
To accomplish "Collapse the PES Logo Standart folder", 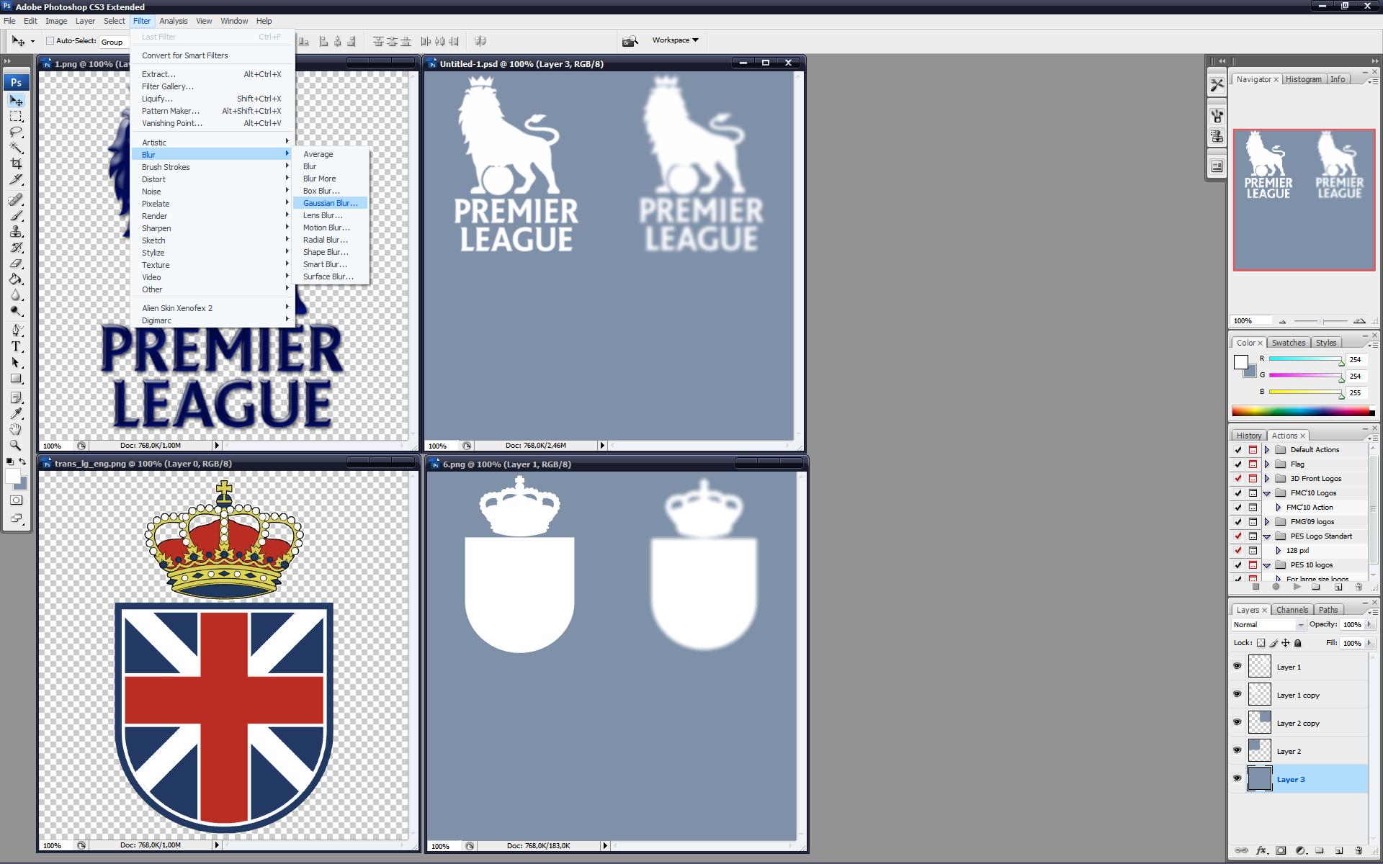I will tap(1267, 536).
